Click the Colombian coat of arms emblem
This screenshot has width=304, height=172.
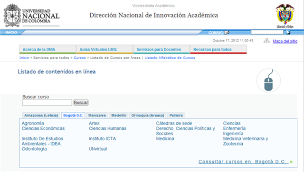click(x=285, y=16)
